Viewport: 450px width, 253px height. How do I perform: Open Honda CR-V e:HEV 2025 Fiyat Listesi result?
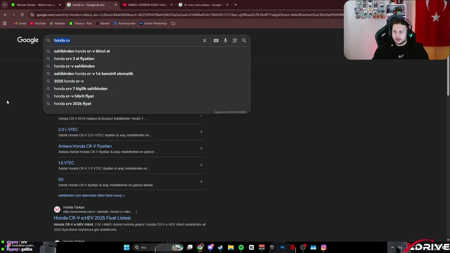92,218
